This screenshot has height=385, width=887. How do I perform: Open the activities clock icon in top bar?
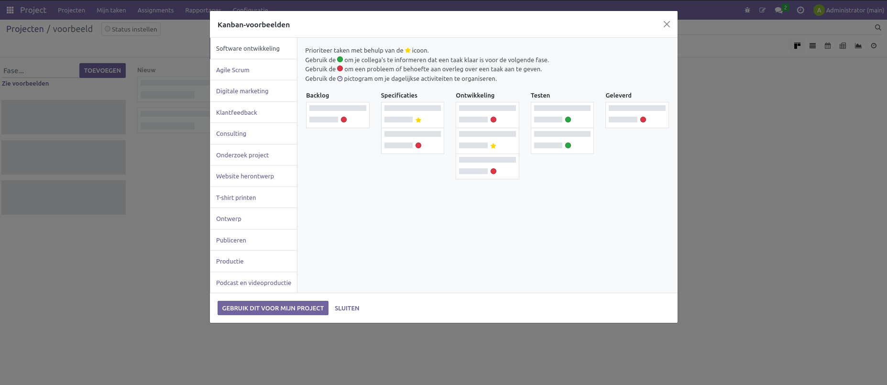click(800, 10)
